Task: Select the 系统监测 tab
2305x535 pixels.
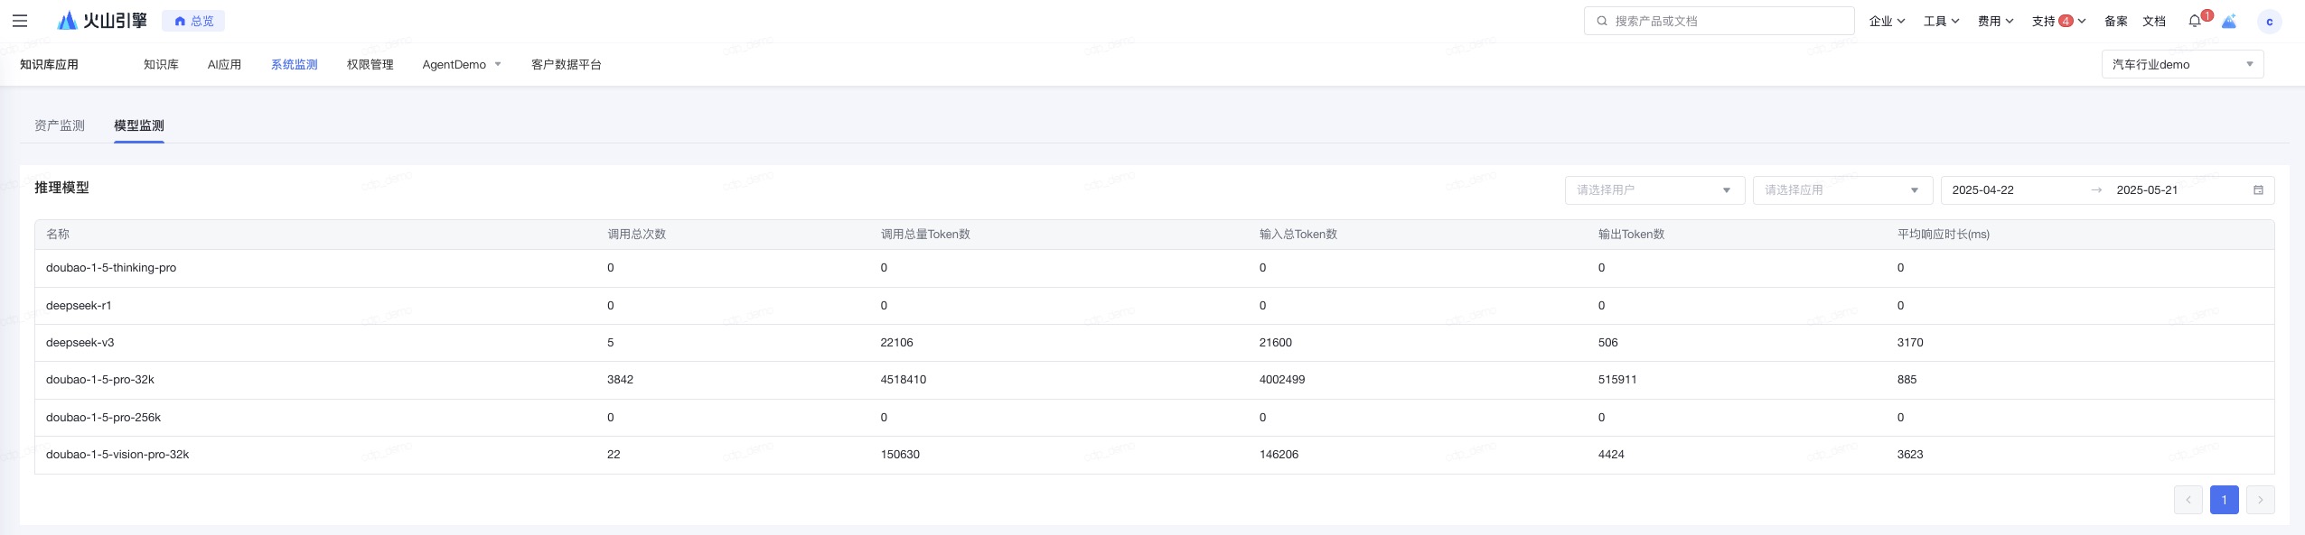Action: tap(294, 65)
